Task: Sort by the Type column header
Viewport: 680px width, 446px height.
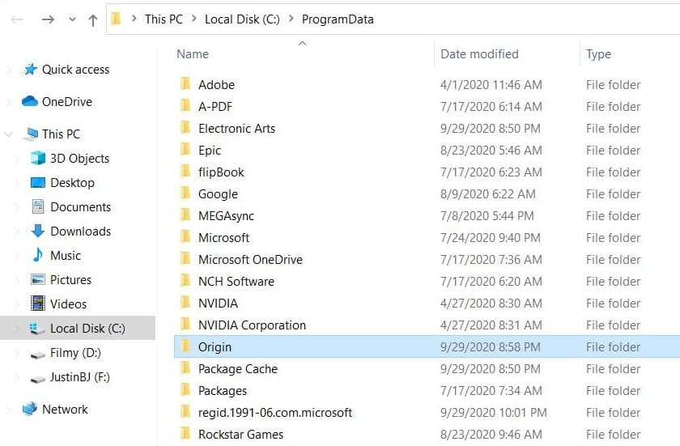Action: (x=598, y=54)
